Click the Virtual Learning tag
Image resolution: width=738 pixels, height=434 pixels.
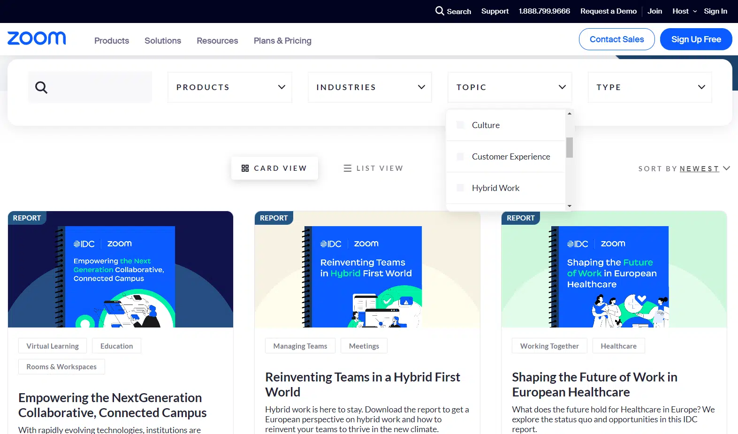[53, 346]
